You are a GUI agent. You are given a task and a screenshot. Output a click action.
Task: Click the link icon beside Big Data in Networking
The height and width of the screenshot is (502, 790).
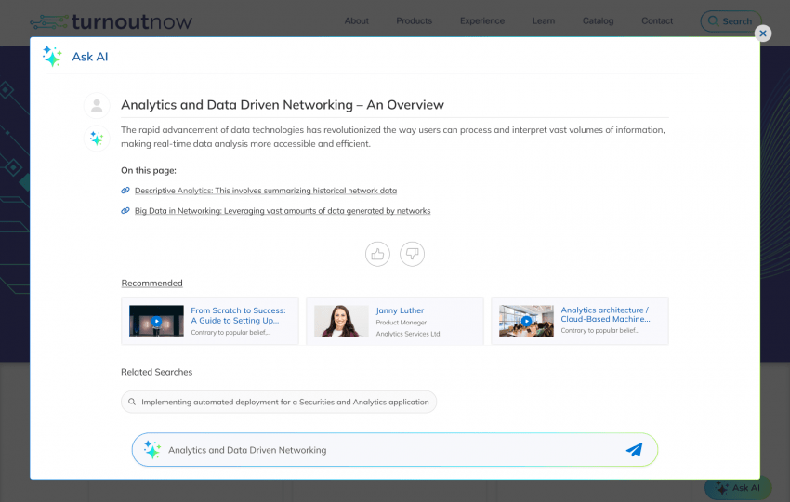click(x=125, y=211)
